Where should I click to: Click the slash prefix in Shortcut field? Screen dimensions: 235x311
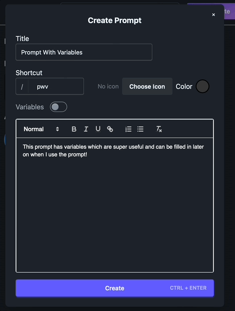coord(22,86)
